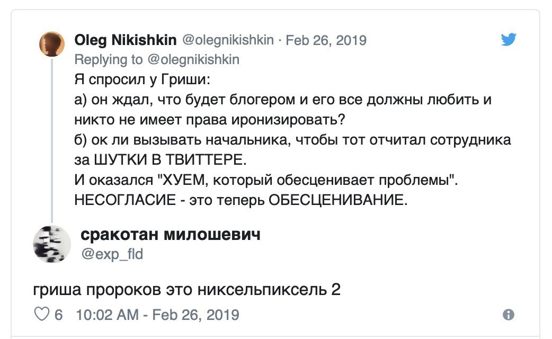Open the 10:02 AM - Feb 26, 2019 timestamp
The height and width of the screenshot is (339, 552).
coord(158,315)
